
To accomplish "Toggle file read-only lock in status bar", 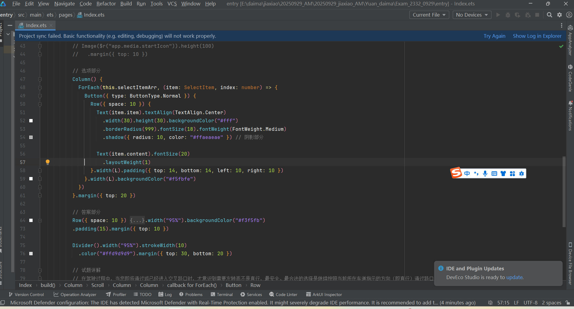I will 568,303.
